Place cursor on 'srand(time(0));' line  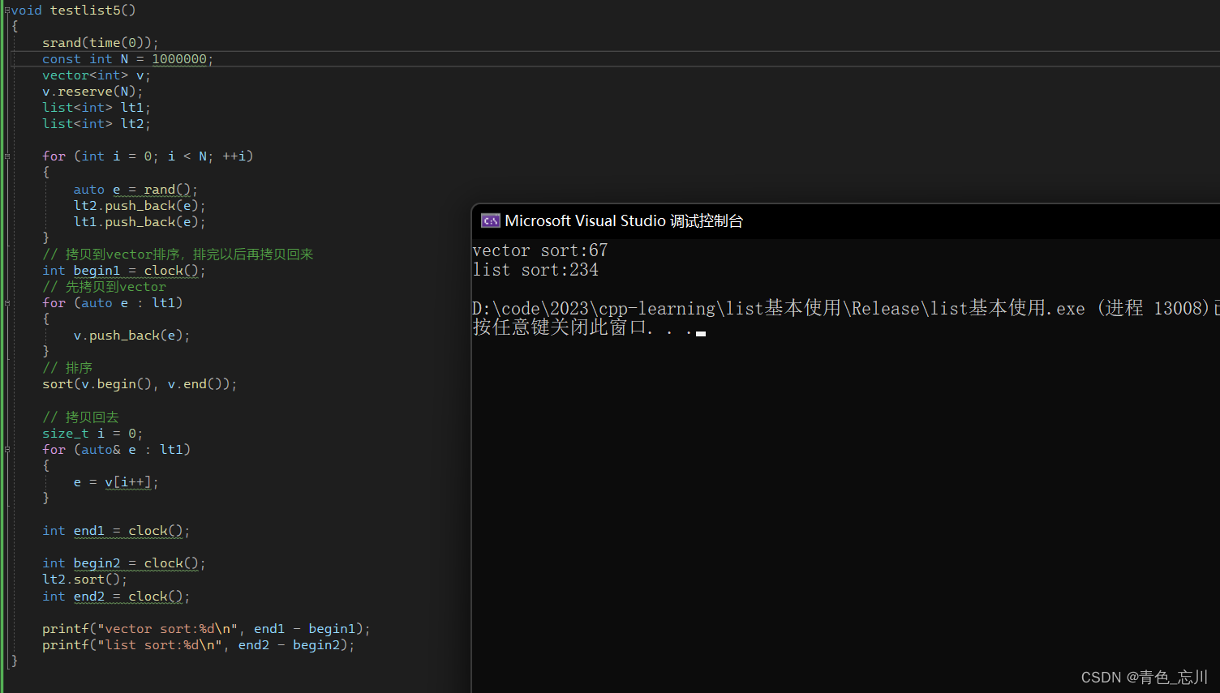click(x=101, y=43)
